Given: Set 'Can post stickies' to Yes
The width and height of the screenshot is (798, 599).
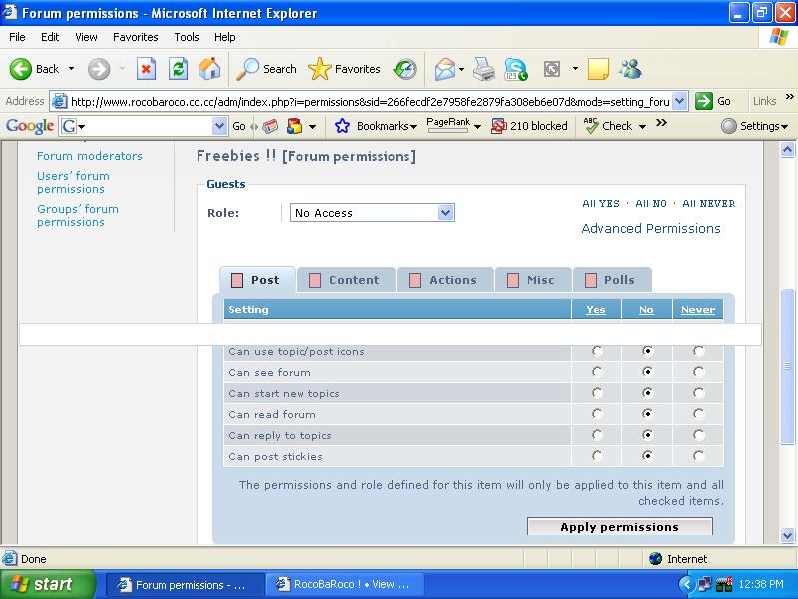Looking at the screenshot, I should [x=597, y=456].
